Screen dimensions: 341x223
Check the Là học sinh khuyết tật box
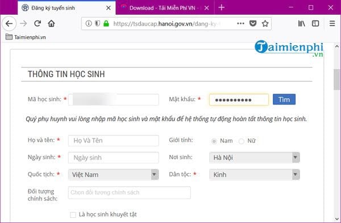click(x=73, y=215)
